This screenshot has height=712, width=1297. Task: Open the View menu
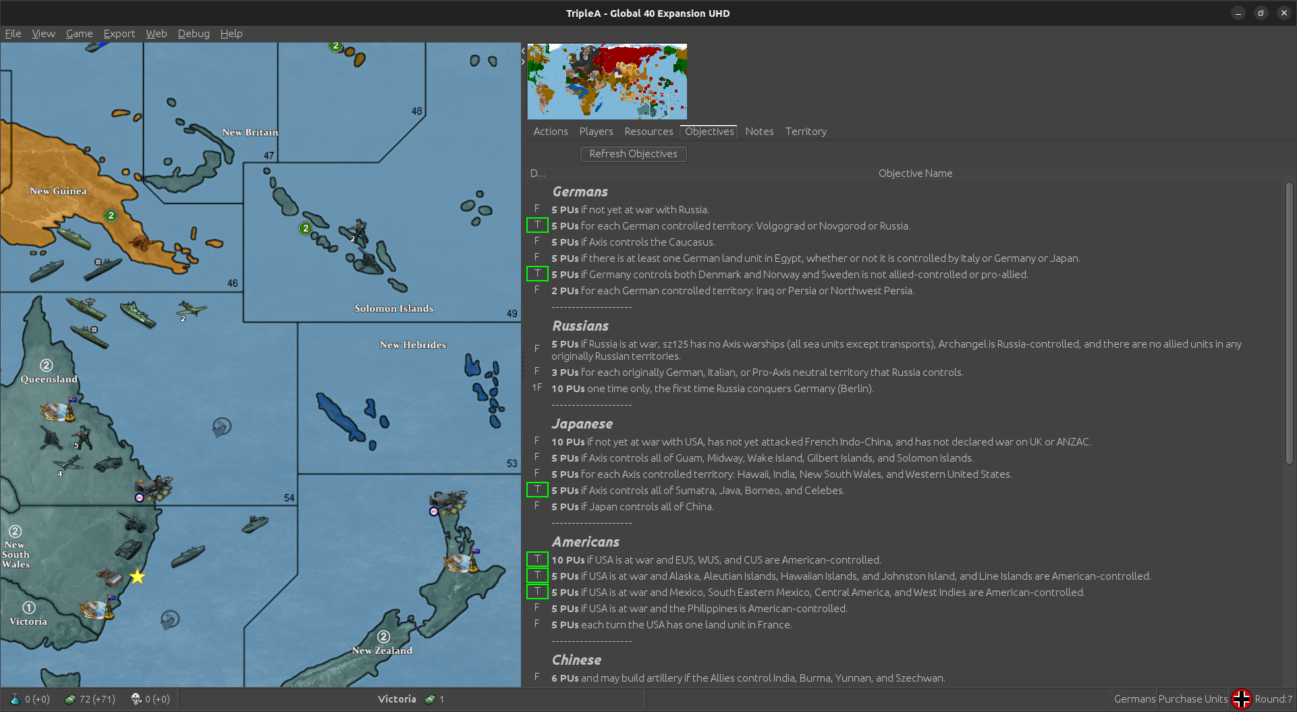pyautogui.click(x=44, y=34)
